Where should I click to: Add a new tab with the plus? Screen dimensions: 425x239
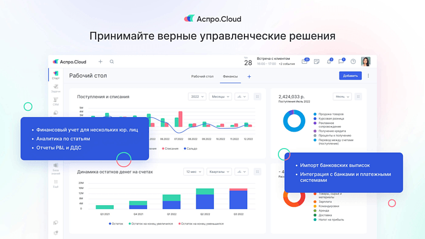tap(249, 77)
